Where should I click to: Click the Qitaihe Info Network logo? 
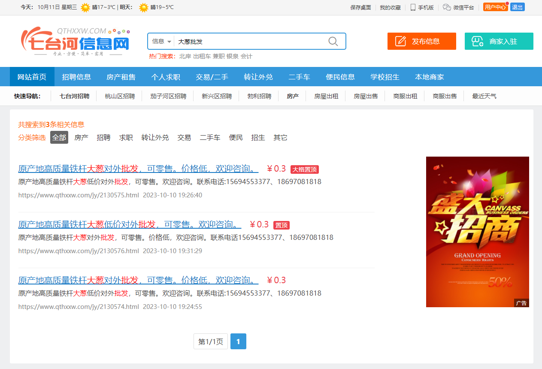click(76, 42)
